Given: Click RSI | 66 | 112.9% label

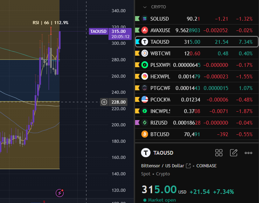Looking at the screenshot, I should point(50,23).
